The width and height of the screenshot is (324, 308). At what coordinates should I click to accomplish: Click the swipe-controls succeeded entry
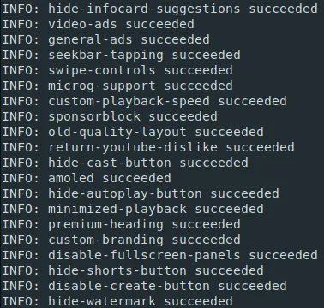coord(117,70)
